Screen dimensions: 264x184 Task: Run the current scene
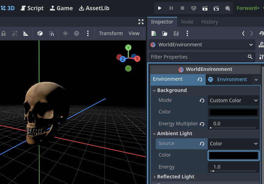205,8
